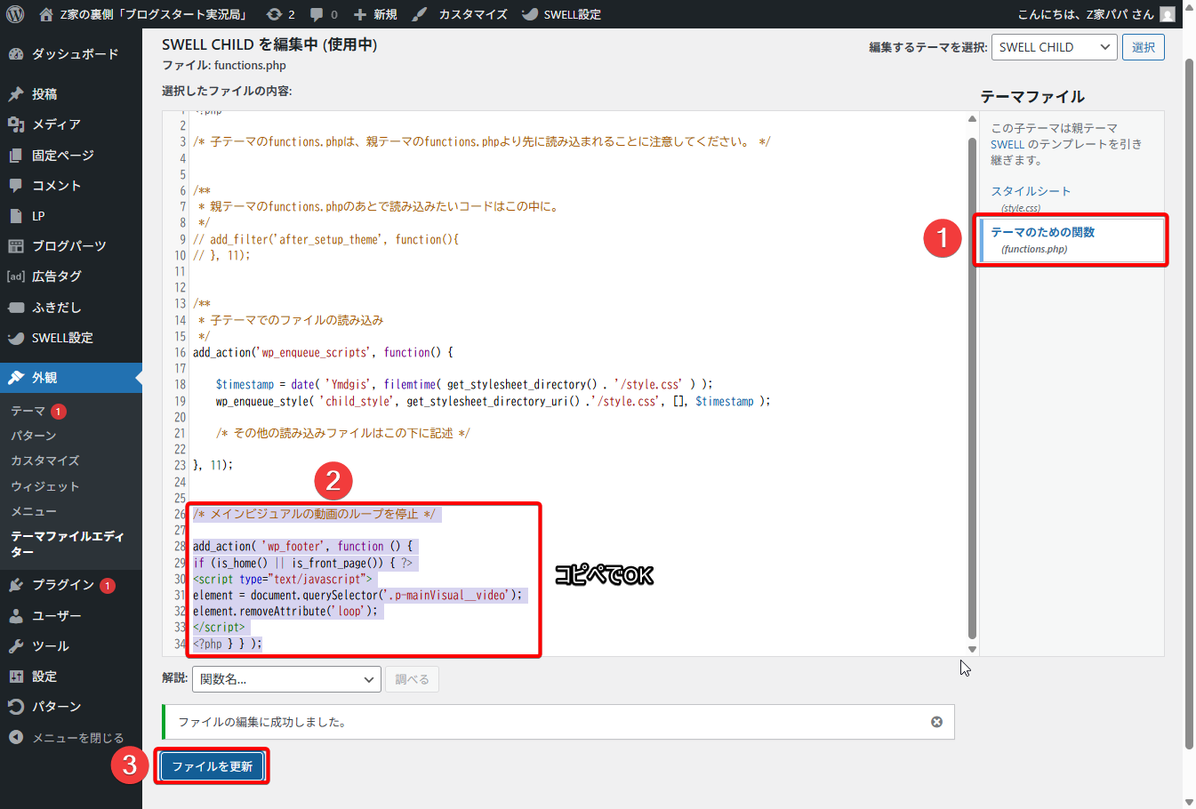Click the ふきだし speech icon
Screen dimensions: 1196x809
pyautogui.click(x=16, y=308)
